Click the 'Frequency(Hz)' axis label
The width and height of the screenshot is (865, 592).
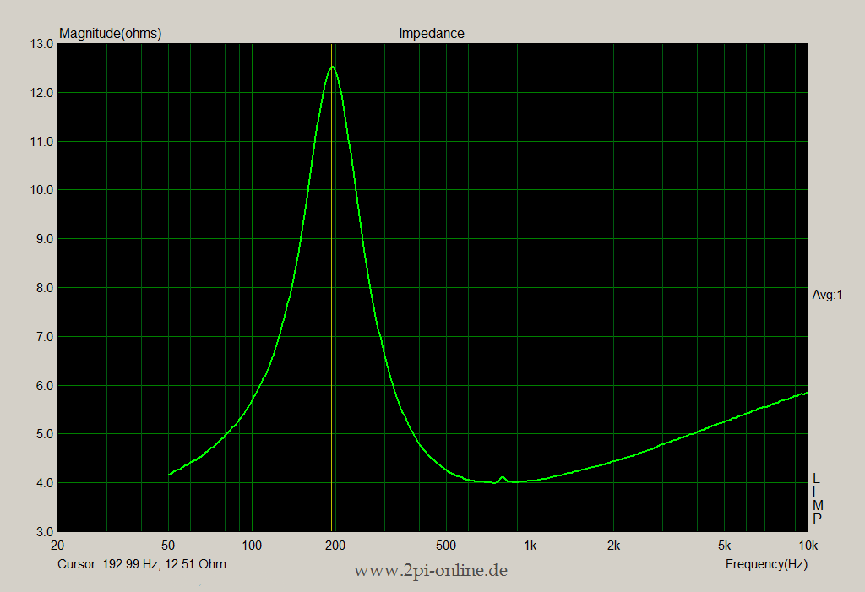pos(766,564)
